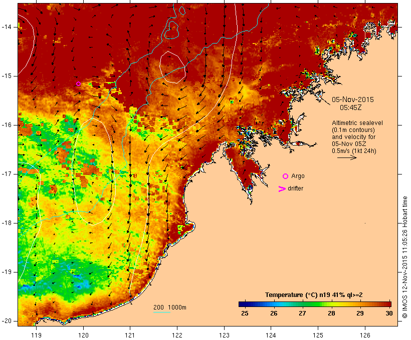
Task: Click the 'Argo' legend label
Action: (298, 176)
